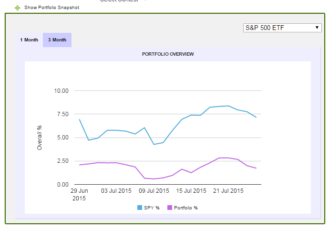329x228 pixels.
Task: Click the 0.00 y-axis label
Action: coord(63,185)
